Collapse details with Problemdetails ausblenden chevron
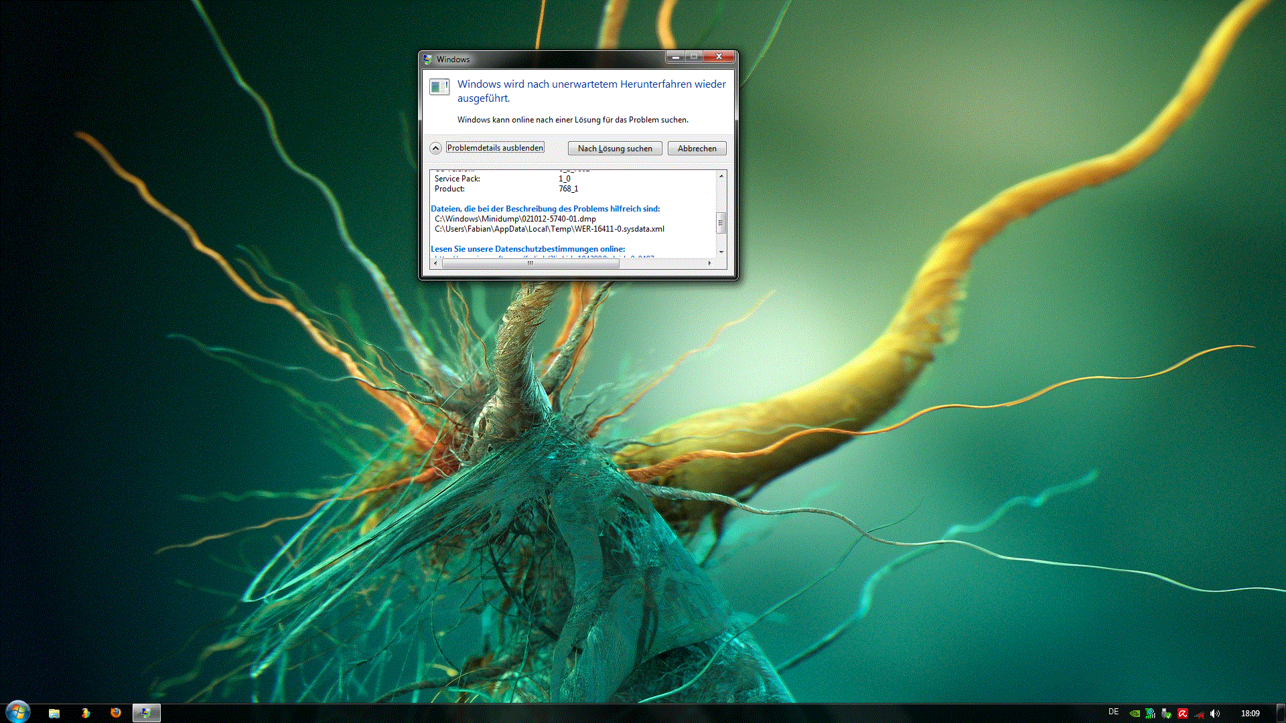Viewport: 1286px width, 723px height. click(435, 148)
